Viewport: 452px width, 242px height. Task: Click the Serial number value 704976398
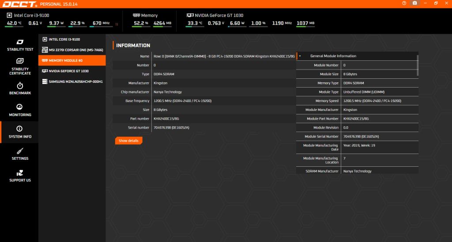pos(171,128)
